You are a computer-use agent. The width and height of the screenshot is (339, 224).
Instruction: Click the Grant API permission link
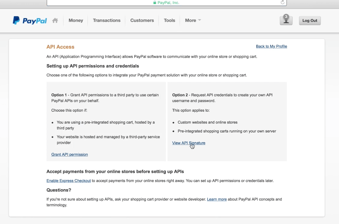pyautogui.click(x=69, y=154)
